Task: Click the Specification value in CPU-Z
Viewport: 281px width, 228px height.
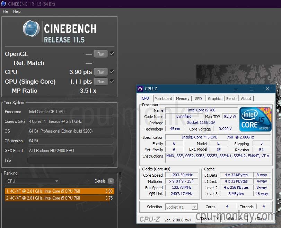Action: point(218,137)
